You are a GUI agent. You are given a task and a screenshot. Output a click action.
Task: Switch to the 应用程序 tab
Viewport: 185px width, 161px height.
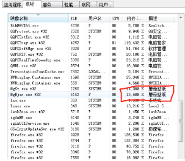click(12, 5)
